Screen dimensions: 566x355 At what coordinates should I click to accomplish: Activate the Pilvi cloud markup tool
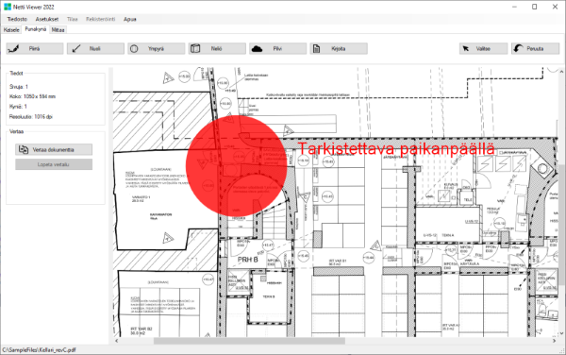pyautogui.click(x=277, y=48)
